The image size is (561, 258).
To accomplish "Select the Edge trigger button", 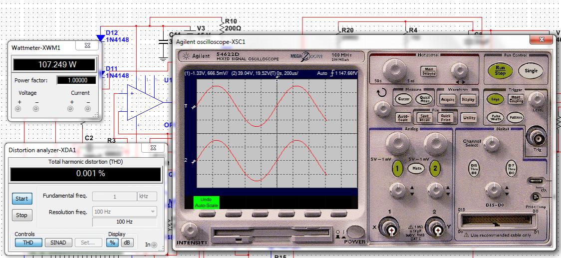I will tap(495, 99).
